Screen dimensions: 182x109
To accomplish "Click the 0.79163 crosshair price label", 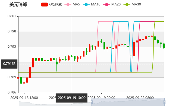I will coord(9,64).
